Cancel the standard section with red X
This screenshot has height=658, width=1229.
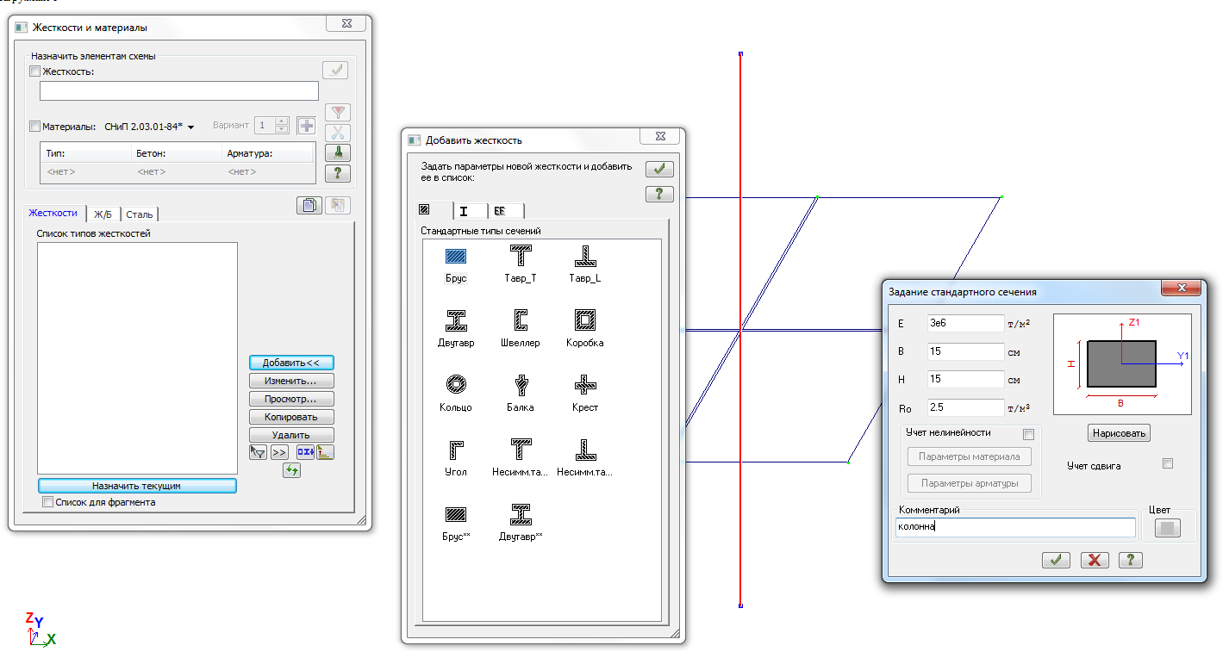[x=1095, y=560]
